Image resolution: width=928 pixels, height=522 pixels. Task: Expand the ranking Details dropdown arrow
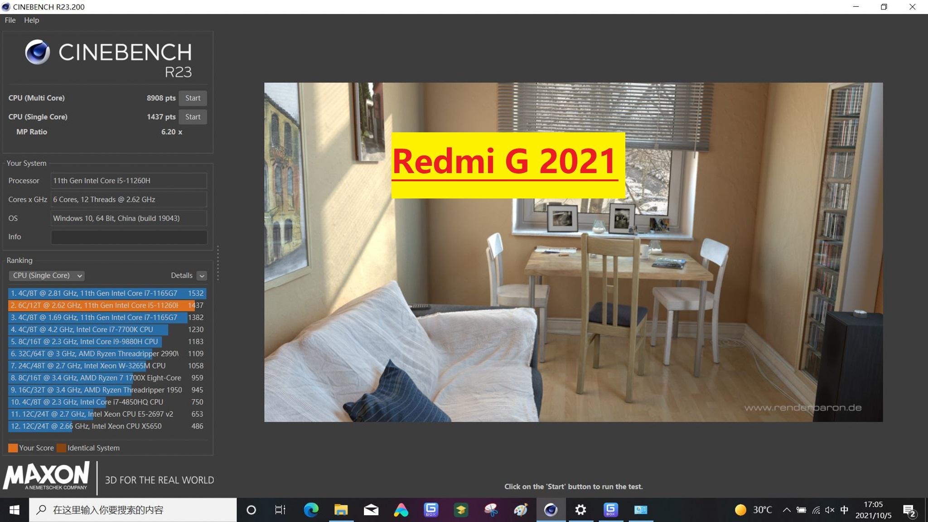pyautogui.click(x=202, y=275)
